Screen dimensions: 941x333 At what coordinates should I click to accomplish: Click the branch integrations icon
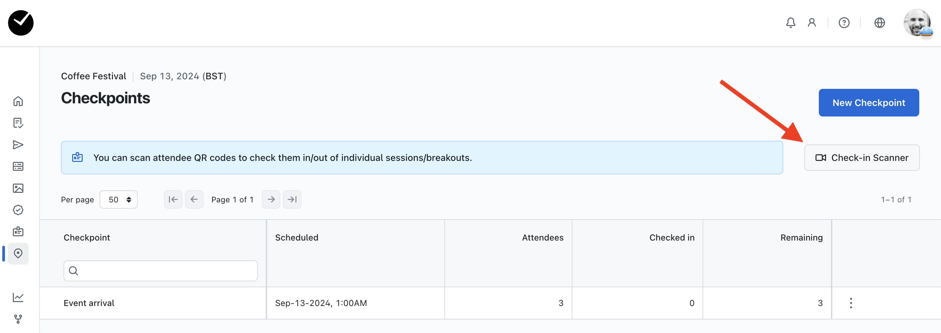coord(18,319)
